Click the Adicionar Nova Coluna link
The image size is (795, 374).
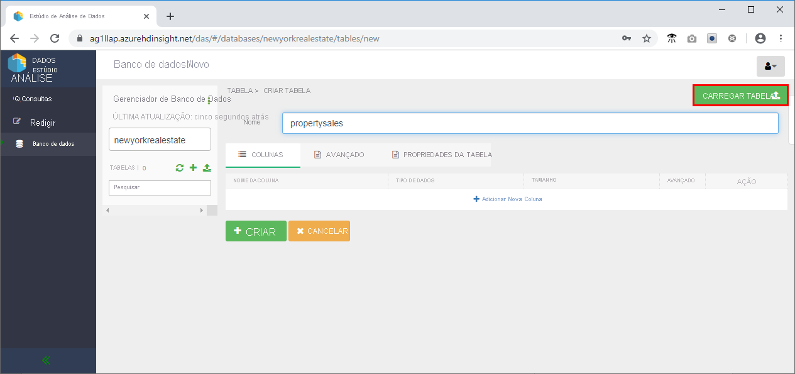point(507,198)
